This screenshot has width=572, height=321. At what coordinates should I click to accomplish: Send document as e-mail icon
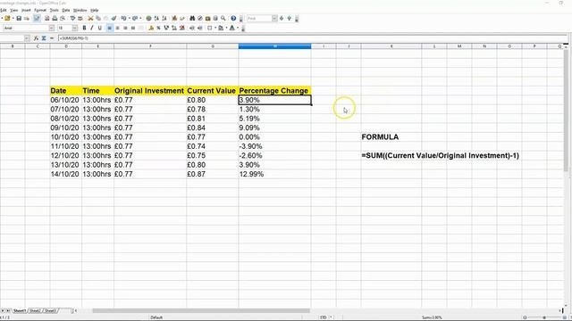point(27,18)
